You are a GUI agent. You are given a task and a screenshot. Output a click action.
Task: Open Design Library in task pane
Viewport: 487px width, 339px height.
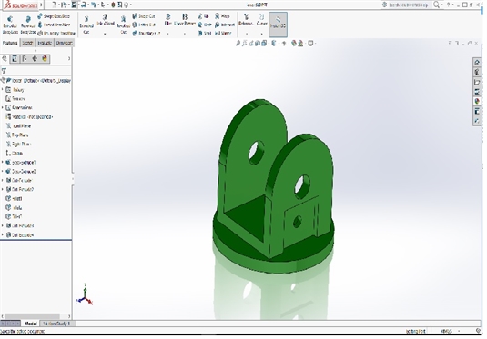[477, 73]
